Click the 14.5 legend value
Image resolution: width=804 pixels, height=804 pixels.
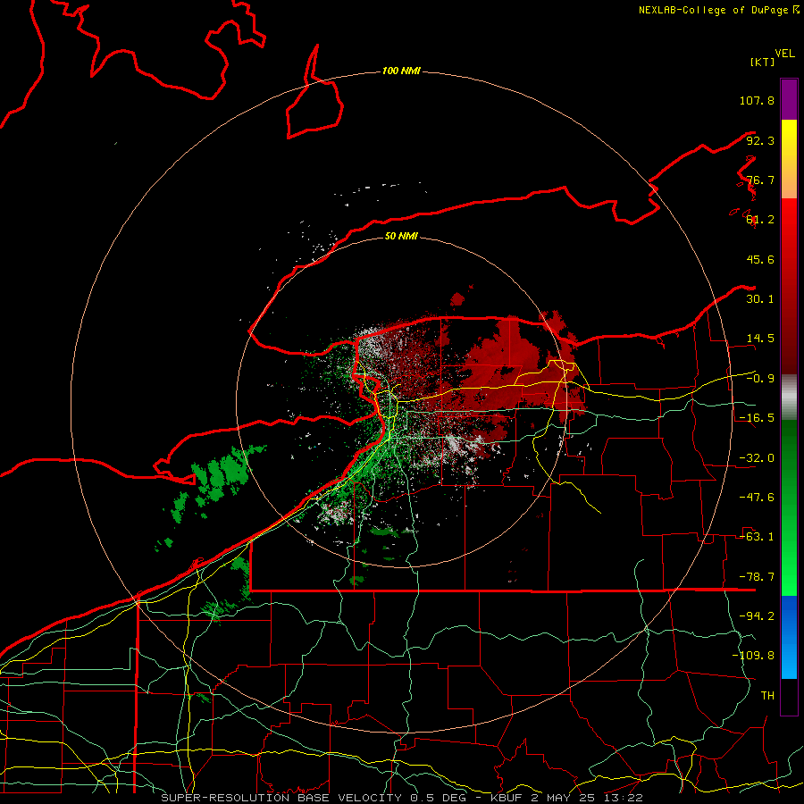click(760, 339)
